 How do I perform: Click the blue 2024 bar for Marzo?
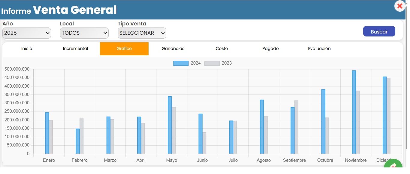point(108,135)
